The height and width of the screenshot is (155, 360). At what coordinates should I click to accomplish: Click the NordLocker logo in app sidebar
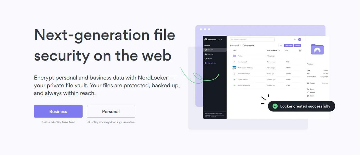213,40
